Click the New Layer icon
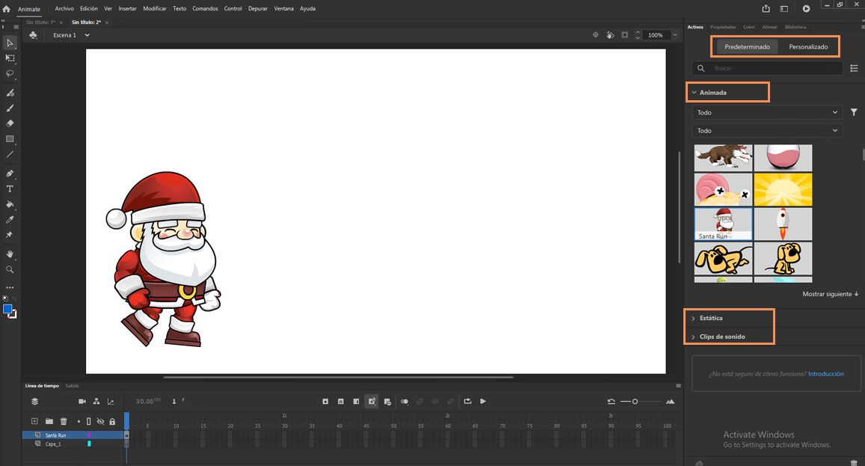Viewport: 865px width, 466px height. click(34, 421)
